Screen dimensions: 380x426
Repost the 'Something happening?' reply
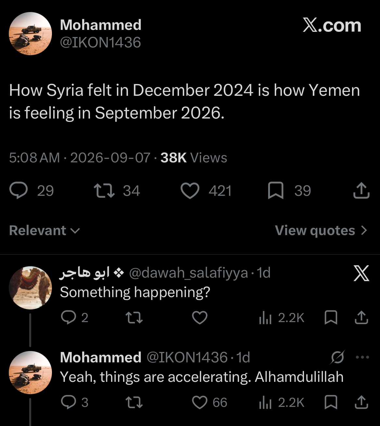134,318
